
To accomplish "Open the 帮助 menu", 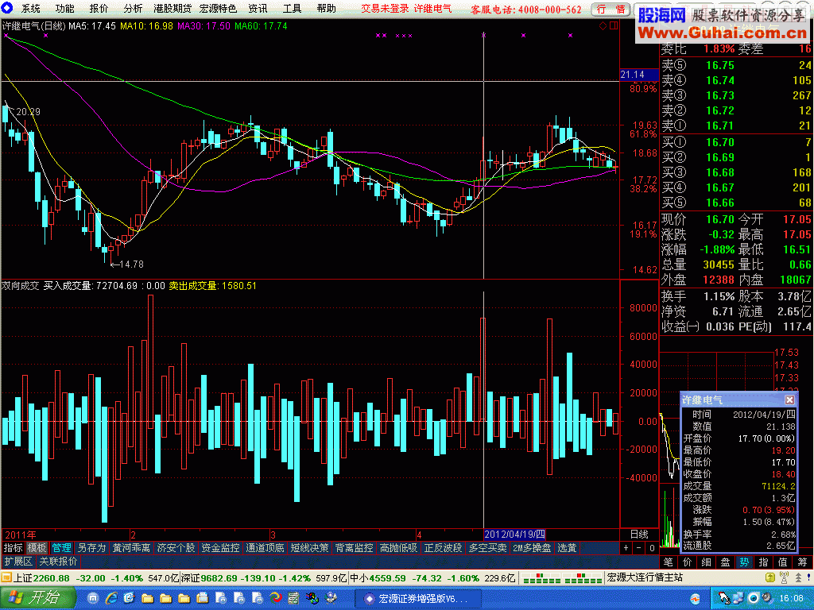I will coord(326,9).
